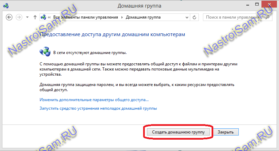Open the recent locations dropdown arrow

(x=27, y=17)
